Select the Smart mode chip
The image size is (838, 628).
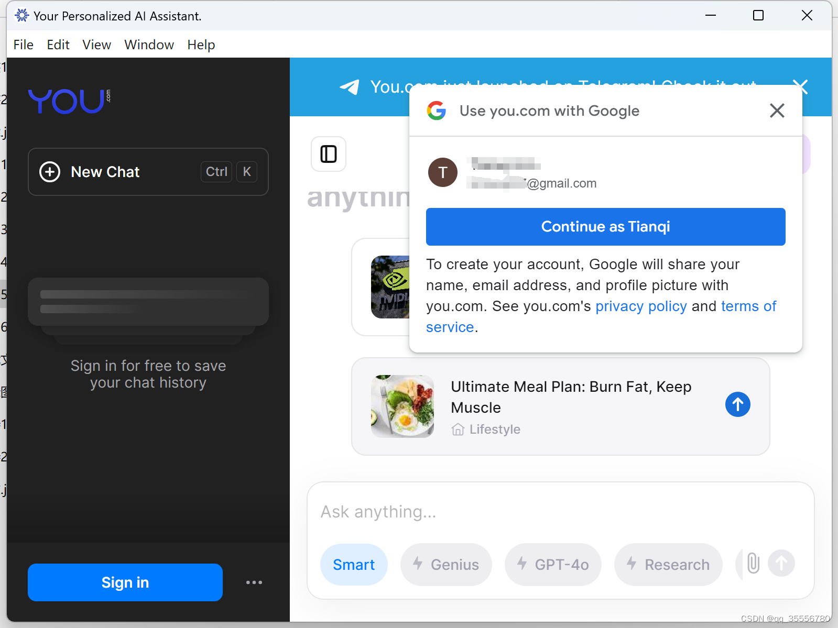tap(354, 565)
